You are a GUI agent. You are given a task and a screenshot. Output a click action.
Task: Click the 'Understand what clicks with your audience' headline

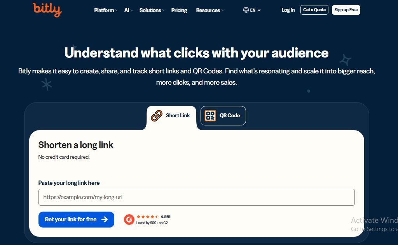point(196,53)
